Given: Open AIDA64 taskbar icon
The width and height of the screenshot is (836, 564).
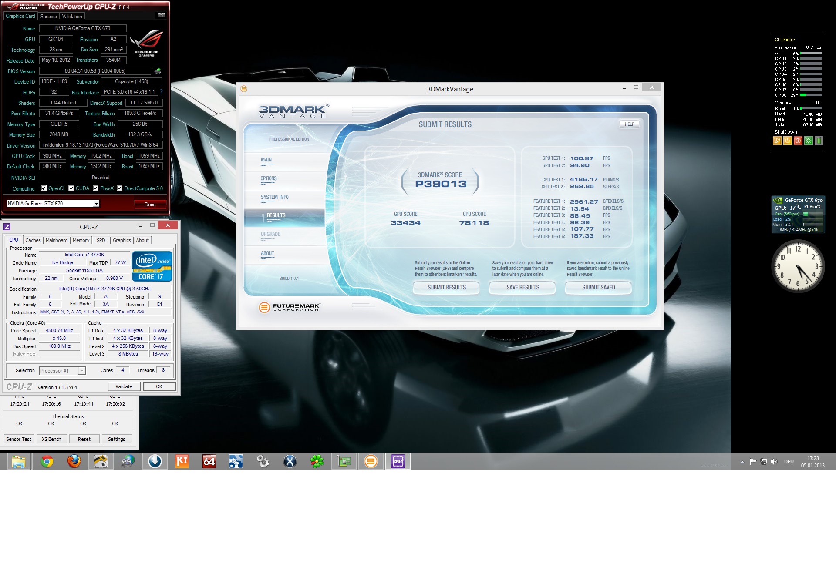Looking at the screenshot, I should click(209, 461).
